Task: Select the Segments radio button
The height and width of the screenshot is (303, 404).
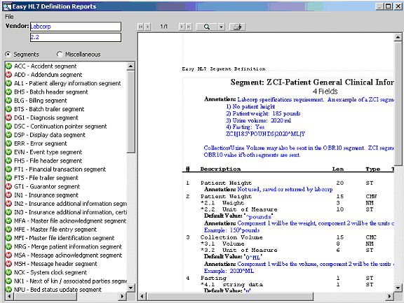Action: (8, 54)
